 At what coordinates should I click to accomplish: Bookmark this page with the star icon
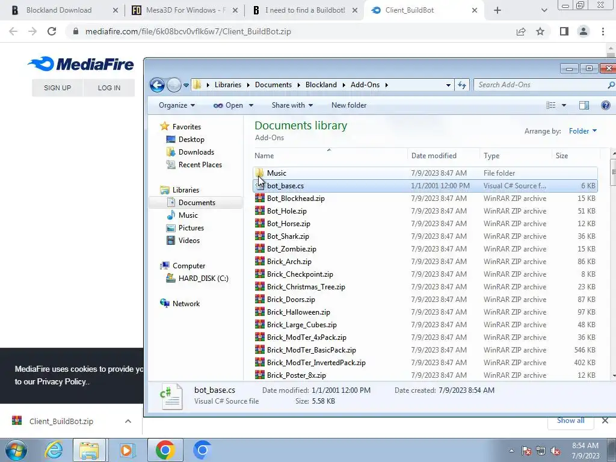click(540, 31)
